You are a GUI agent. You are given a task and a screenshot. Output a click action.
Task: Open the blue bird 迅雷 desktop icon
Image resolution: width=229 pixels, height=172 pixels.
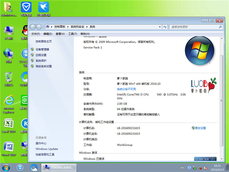44,9
